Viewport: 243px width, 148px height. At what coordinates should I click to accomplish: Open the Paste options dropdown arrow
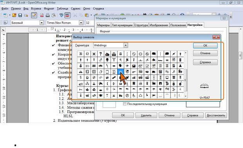click(91, 15)
